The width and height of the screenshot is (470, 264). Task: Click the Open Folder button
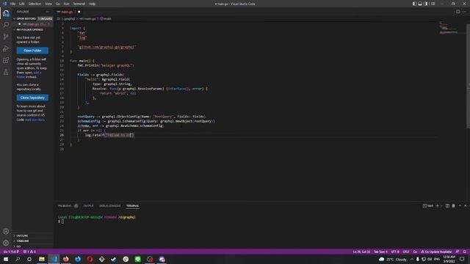coord(32,51)
